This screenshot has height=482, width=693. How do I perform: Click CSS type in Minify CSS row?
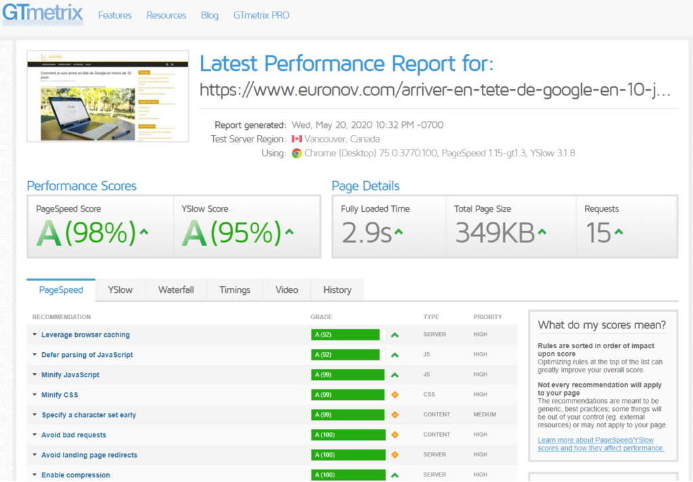click(x=429, y=394)
